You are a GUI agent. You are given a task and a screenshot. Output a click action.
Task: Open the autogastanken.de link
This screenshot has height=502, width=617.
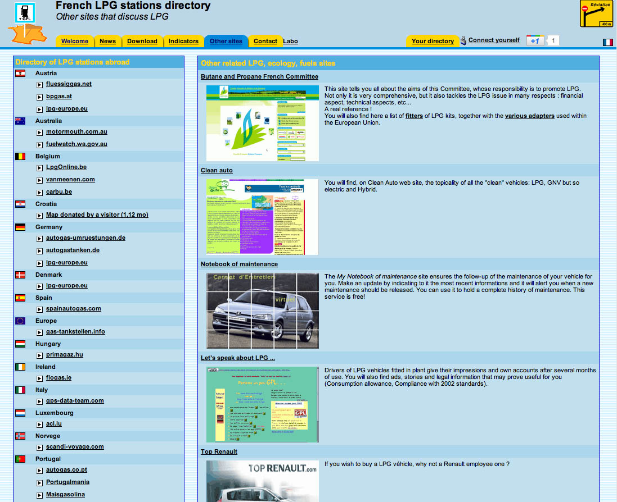tap(73, 250)
